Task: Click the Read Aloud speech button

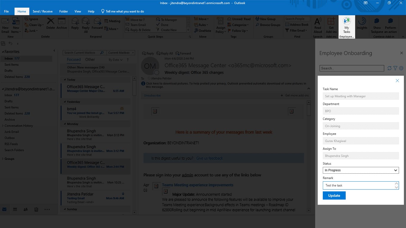Action: point(318,26)
